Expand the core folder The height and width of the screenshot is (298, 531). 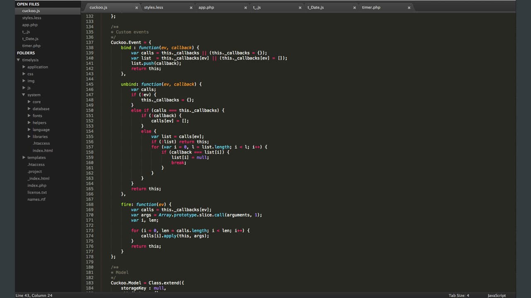click(29, 101)
